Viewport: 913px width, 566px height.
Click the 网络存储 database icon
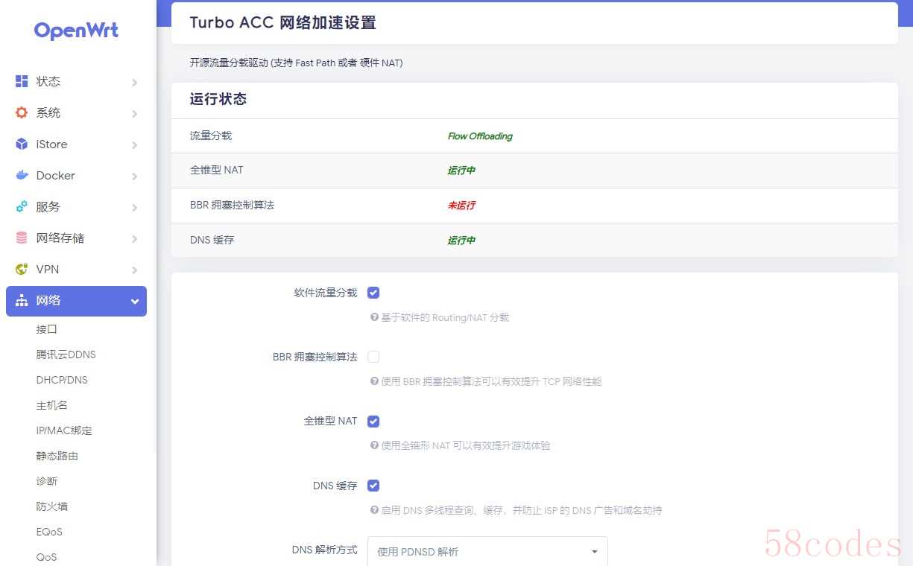[x=22, y=238]
